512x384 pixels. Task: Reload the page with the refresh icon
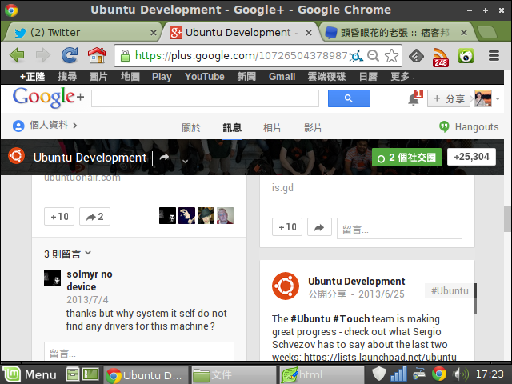pos(70,55)
